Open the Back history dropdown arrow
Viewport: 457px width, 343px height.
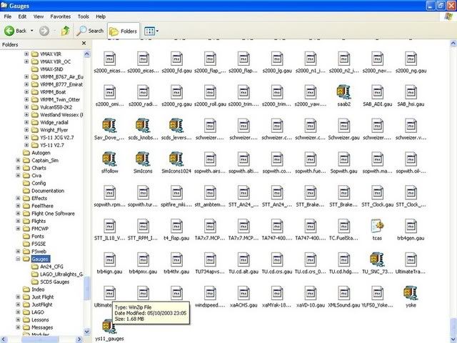pyautogui.click(x=31, y=31)
